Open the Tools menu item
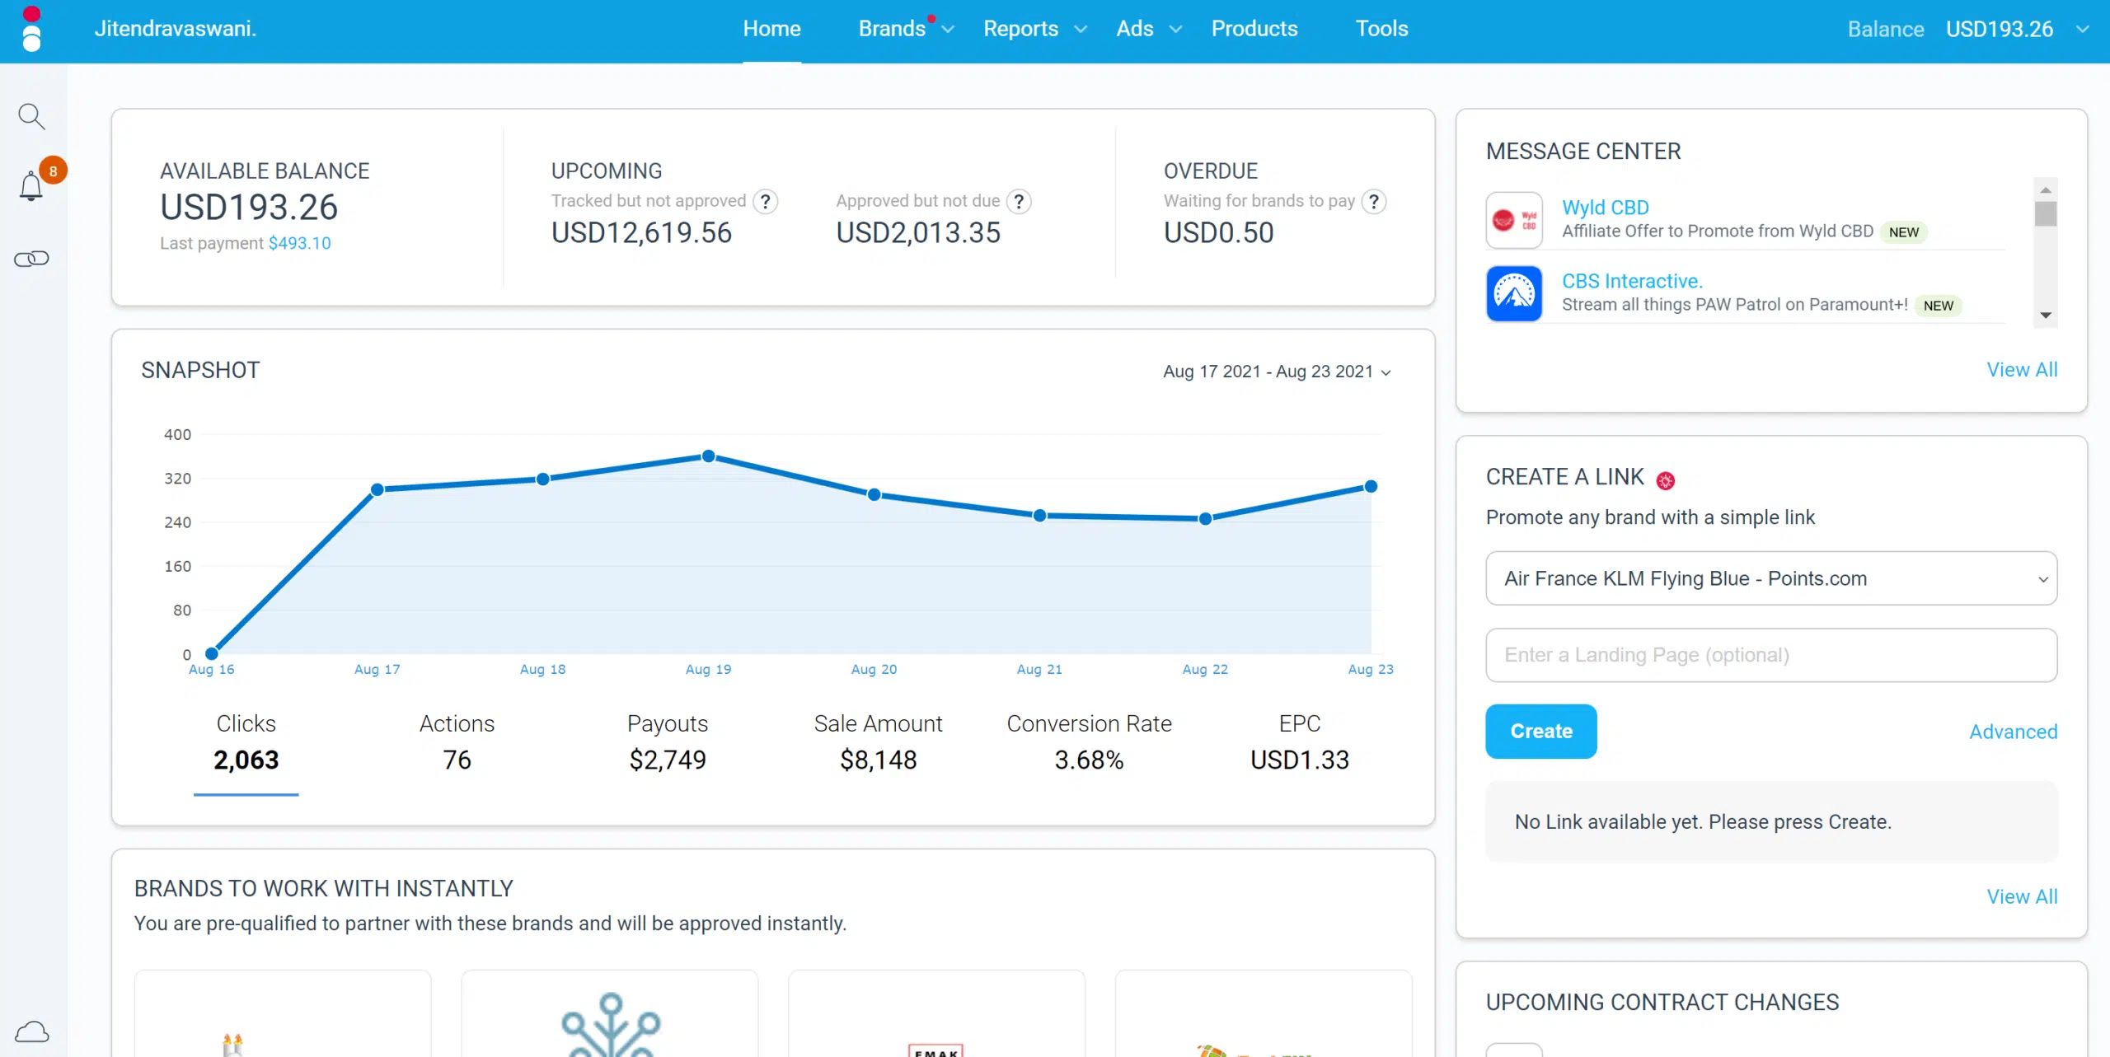2110x1057 pixels. pyautogui.click(x=1381, y=29)
